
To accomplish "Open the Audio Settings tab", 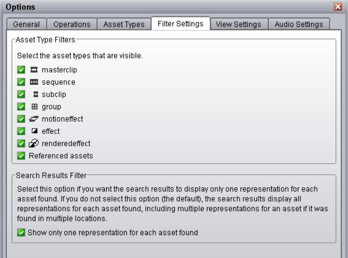I will pos(299,24).
